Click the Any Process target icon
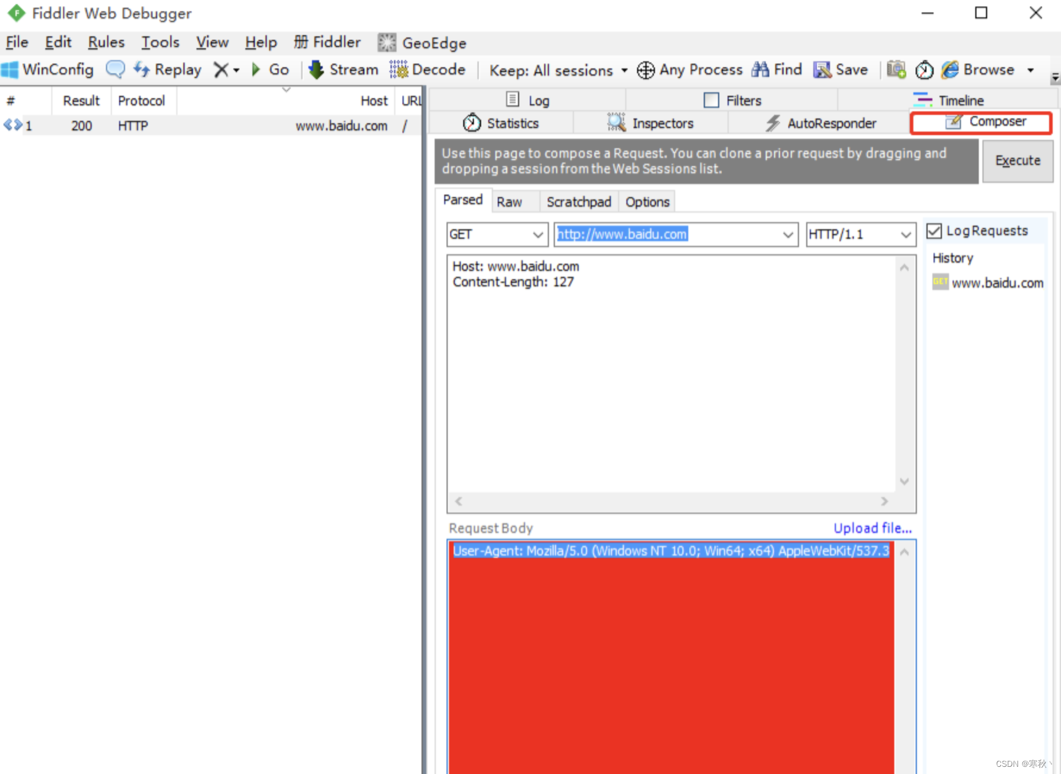 [x=645, y=70]
